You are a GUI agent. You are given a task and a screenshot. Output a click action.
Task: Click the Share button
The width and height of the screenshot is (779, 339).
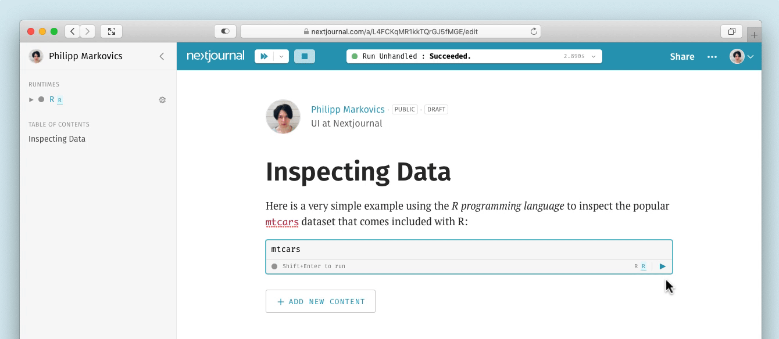coord(682,56)
